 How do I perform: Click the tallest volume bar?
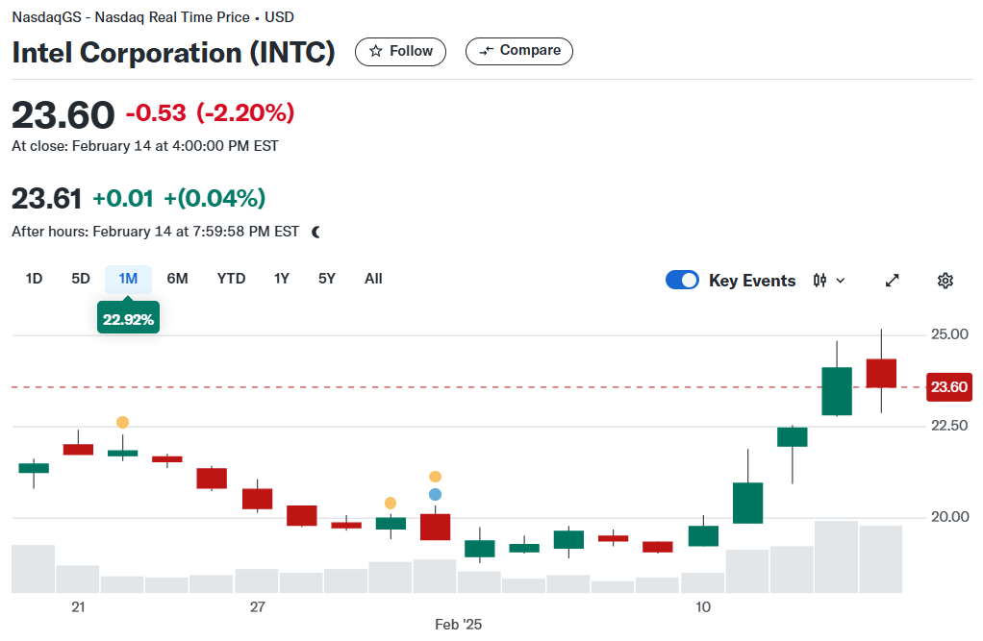click(x=836, y=557)
